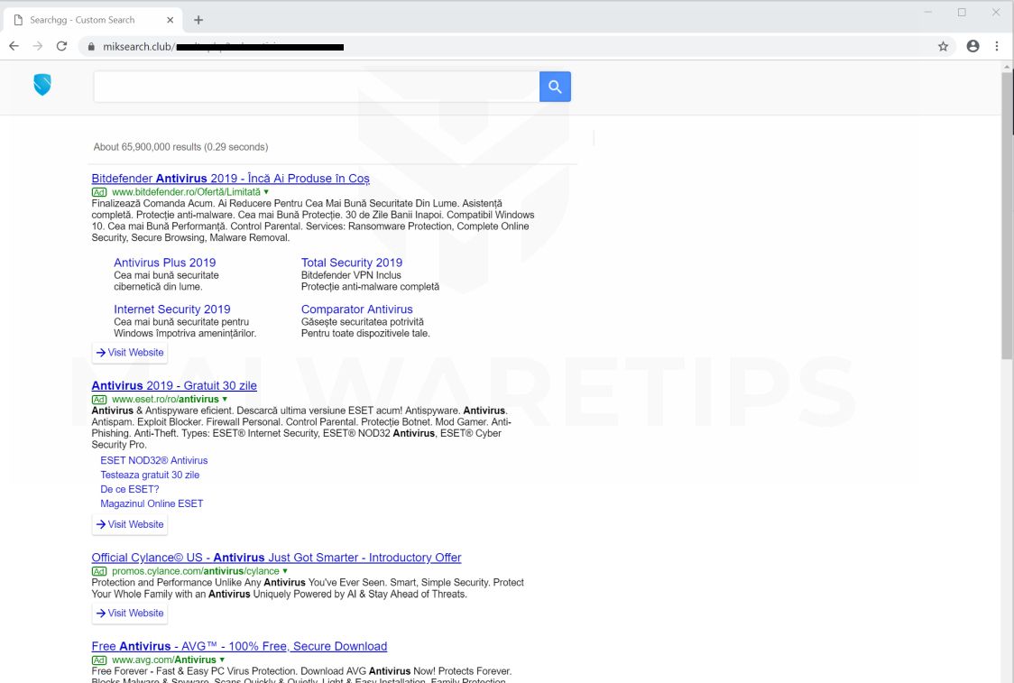Image resolution: width=1014 pixels, height=683 pixels.
Task: Click the padlock site info icon
Action: click(91, 47)
